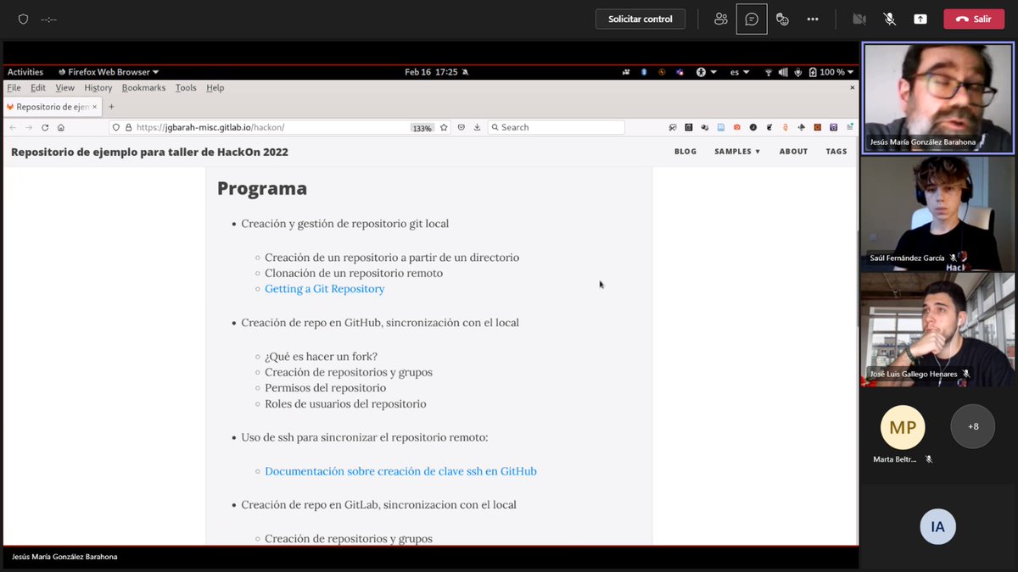
Task: Focus the Search field in the toolbar
Action: 556,127
